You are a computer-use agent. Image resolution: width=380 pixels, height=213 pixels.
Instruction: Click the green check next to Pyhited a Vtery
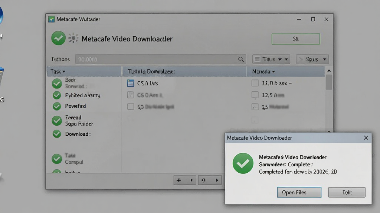pyautogui.click(x=57, y=95)
